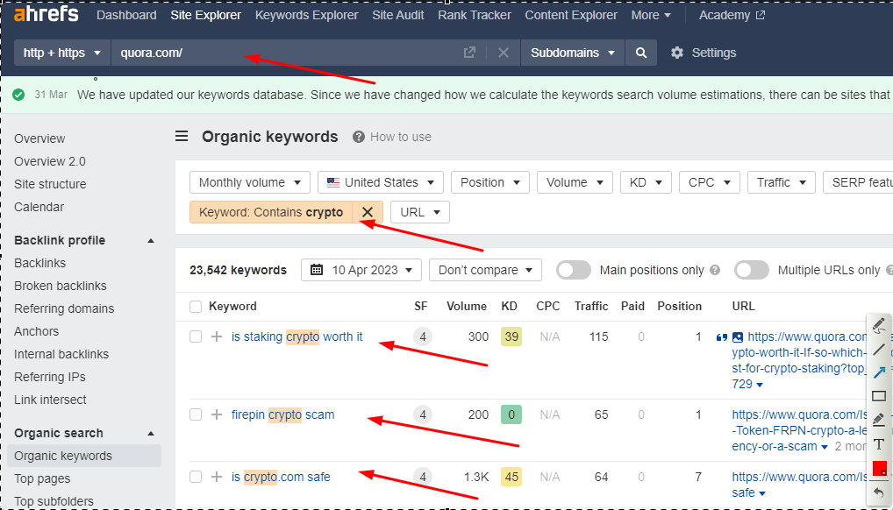
Task: Open the CPC filter dropdown
Action: click(709, 183)
